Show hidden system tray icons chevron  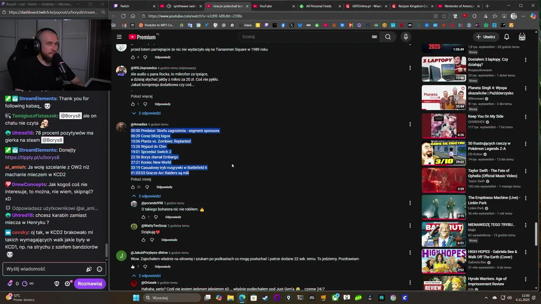point(486,298)
